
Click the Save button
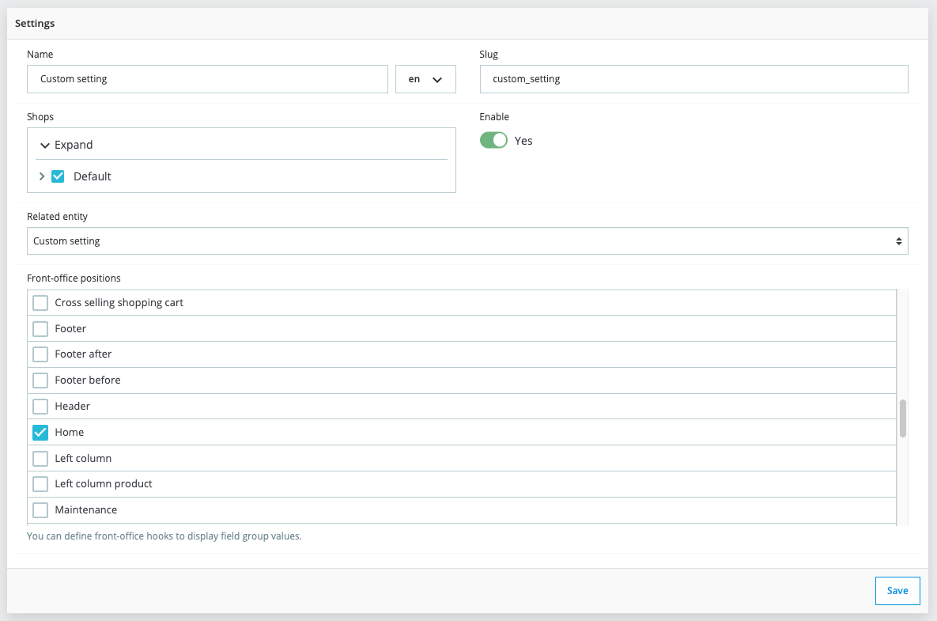(x=897, y=591)
